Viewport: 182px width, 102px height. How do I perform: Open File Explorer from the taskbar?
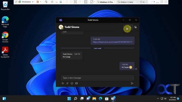tap(94, 99)
